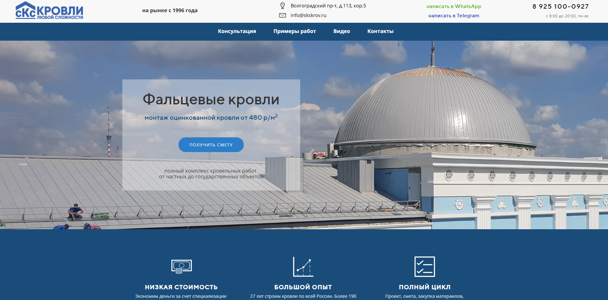Click the ПОЛУЧИТЬ СМЕТУ button
The width and height of the screenshot is (608, 300).
pos(211,144)
